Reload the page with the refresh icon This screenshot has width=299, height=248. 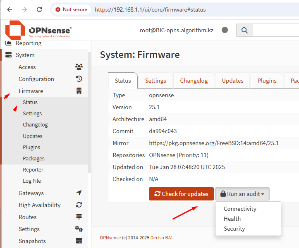(39, 10)
